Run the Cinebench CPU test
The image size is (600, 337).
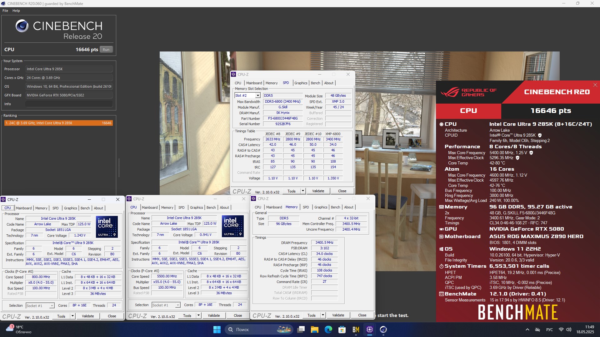(x=106, y=50)
